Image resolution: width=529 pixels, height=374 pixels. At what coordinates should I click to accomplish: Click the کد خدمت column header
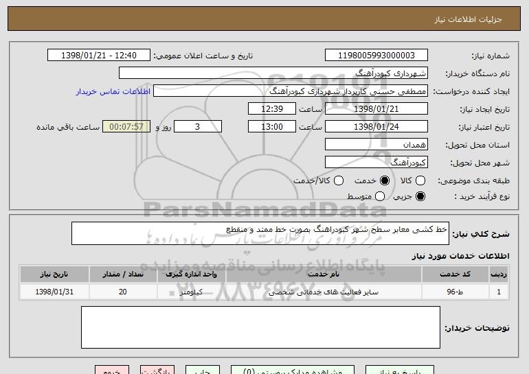(455, 274)
